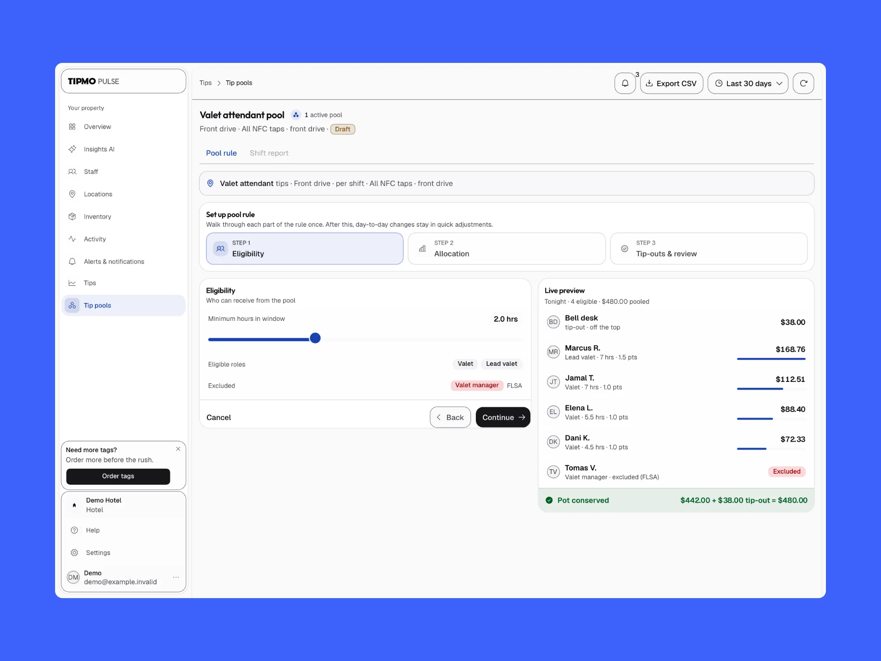The image size is (881, 661).
Task: Click Marcus R. share progress bar
Action: pyautogui.click(x=771, y=359)
